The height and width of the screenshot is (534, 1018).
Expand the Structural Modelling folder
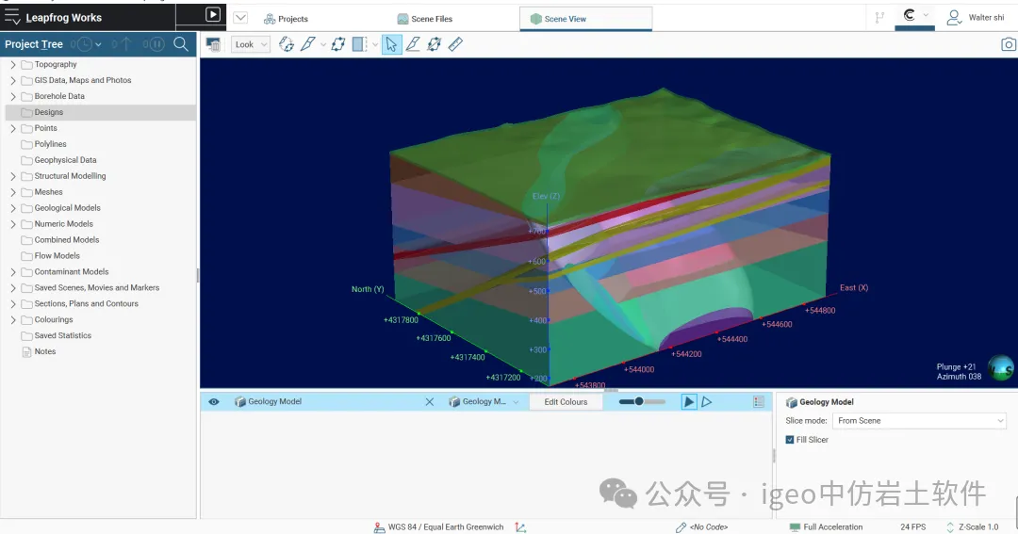(13, 176)
